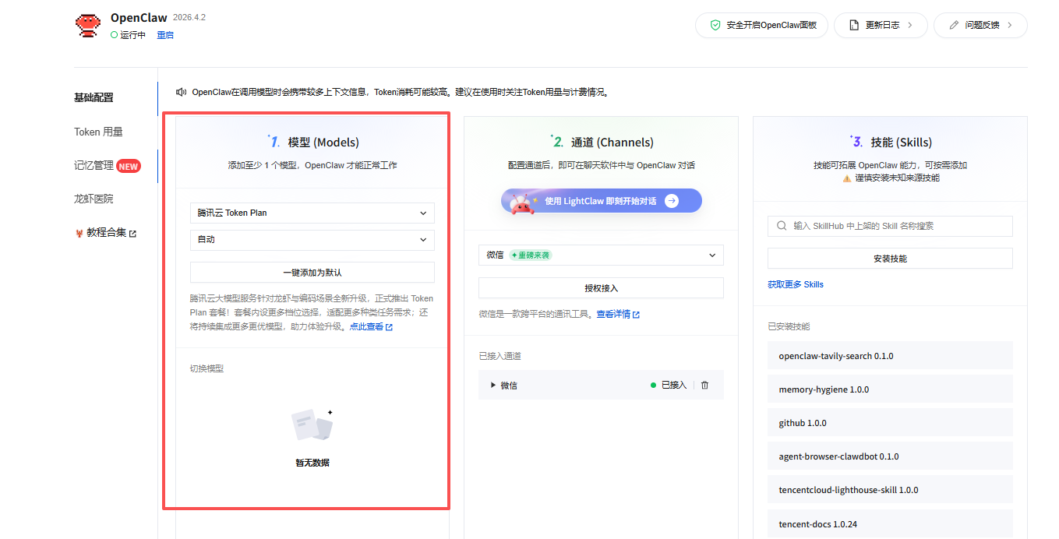This screenshot has height=539, width=1059.
Task: Click the changelog document icon
Action: click(x=854, y=25)
